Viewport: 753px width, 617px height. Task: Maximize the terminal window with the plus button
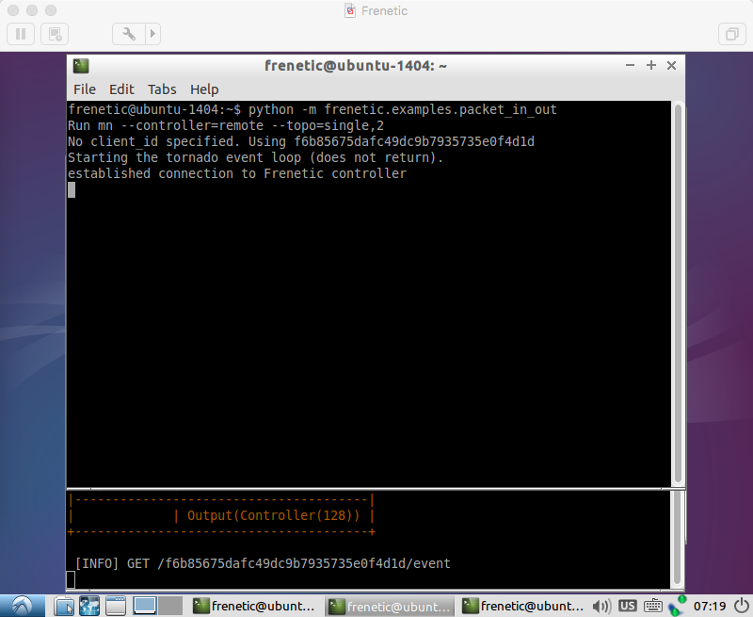click(x=651, y=65)
